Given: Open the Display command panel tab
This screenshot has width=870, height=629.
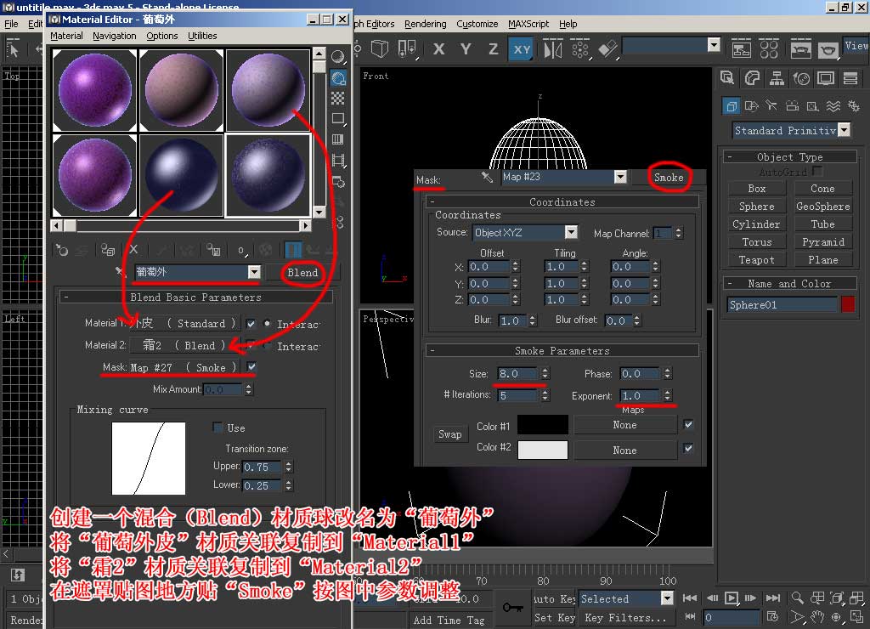Looking at the screenshot, I should click(826, 78).
